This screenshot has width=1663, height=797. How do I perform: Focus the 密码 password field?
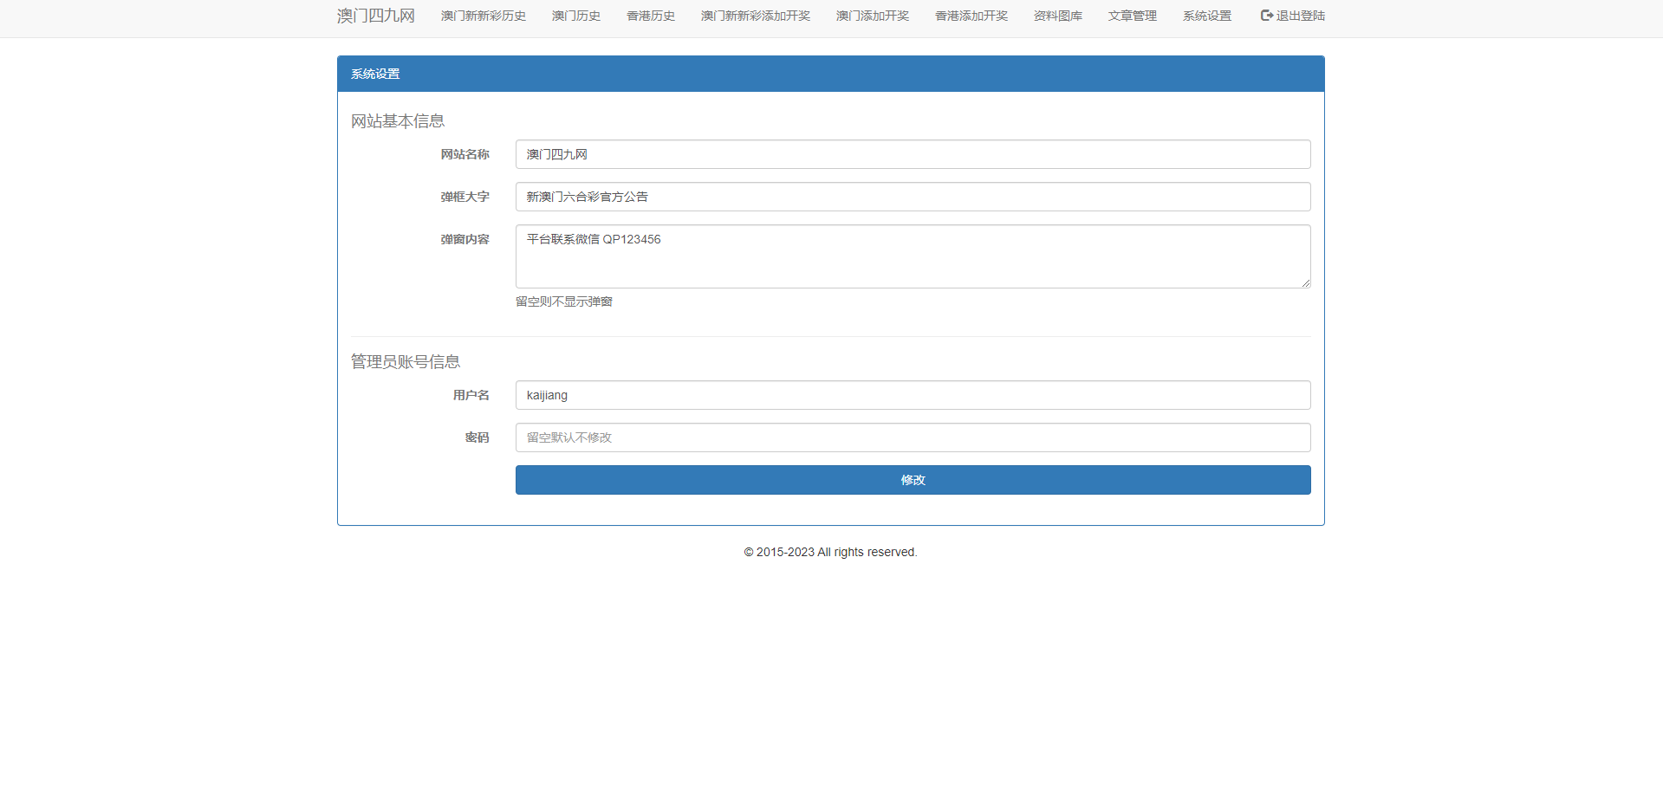(912, 437)
